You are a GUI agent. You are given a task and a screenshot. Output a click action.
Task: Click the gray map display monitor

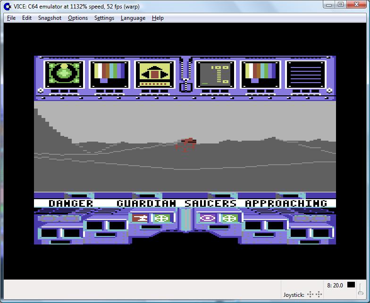coord(215,75)
